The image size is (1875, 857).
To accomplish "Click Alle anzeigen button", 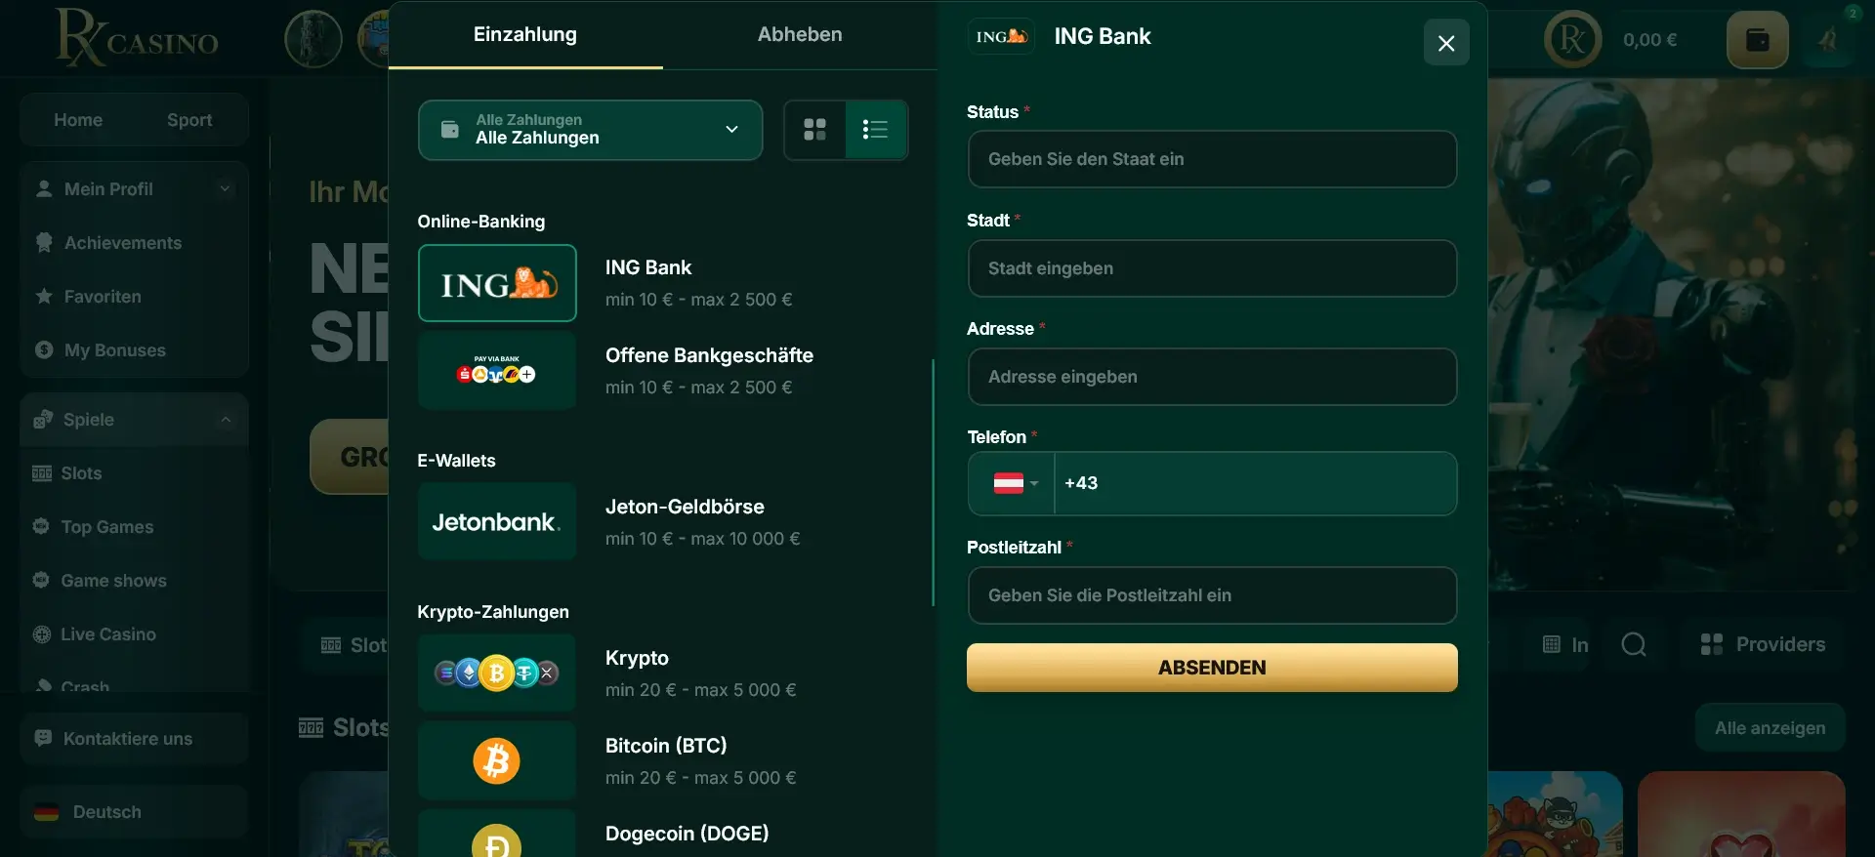I will pos(1770,728).
